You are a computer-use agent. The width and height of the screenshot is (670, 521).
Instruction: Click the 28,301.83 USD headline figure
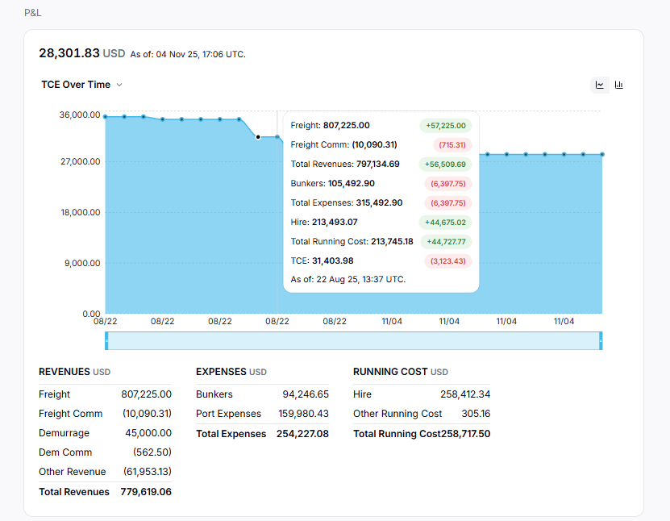click(82, 53)
